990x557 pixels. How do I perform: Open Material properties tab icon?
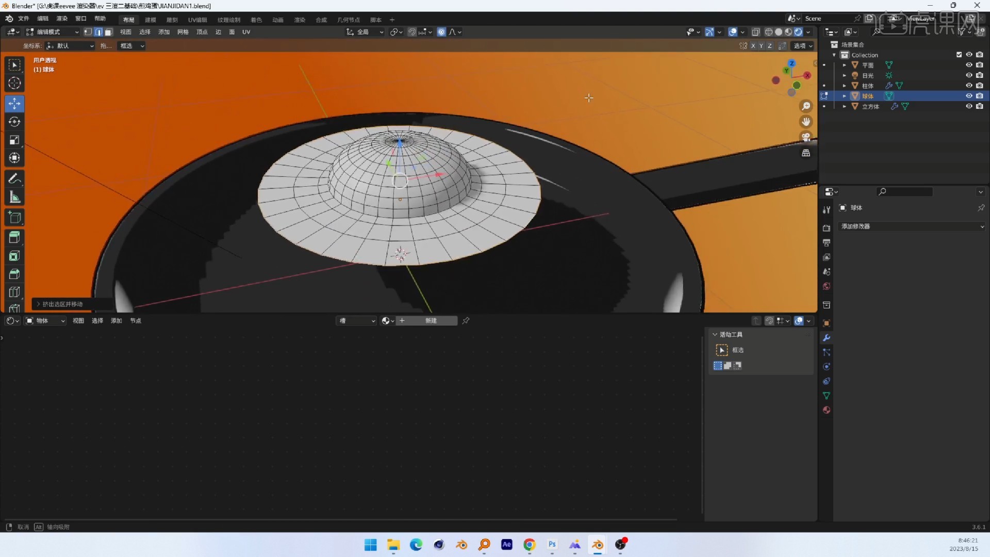click(x=827, y=410)
